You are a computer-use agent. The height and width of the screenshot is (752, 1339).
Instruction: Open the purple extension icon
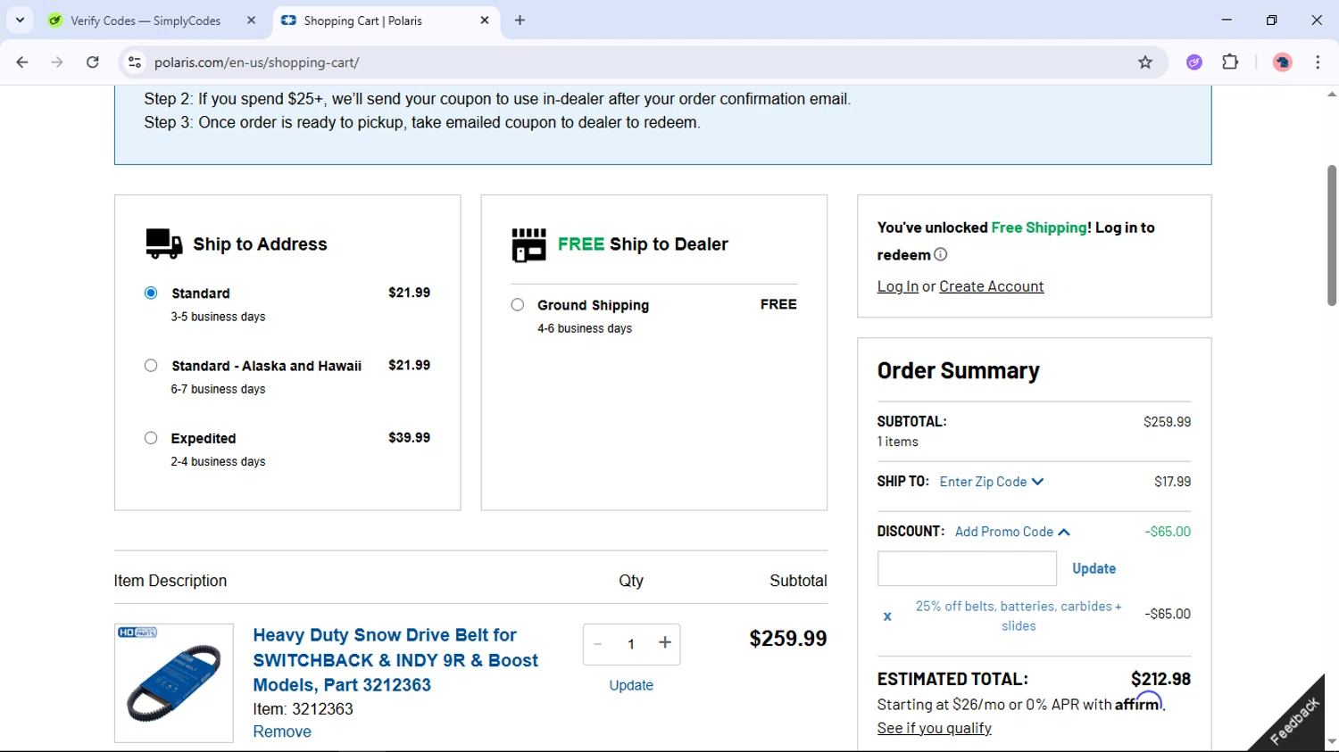pyautogui.click(x=1194, y=62)
